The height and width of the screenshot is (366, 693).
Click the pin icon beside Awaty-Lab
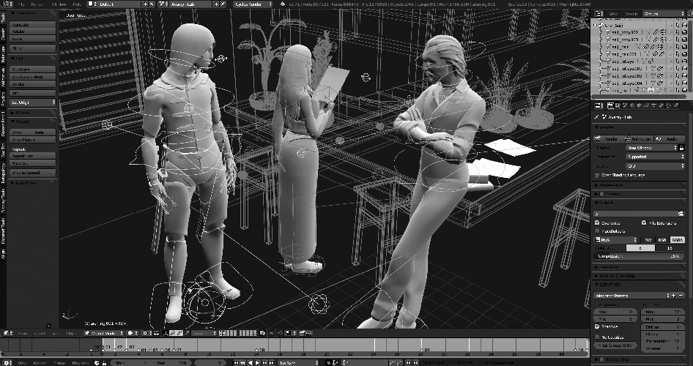pyautogui.click(x=596, y=117)
